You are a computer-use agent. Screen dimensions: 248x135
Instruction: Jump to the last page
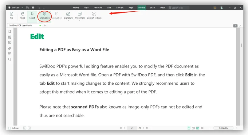pyautogui.click(x=147, y=128)
